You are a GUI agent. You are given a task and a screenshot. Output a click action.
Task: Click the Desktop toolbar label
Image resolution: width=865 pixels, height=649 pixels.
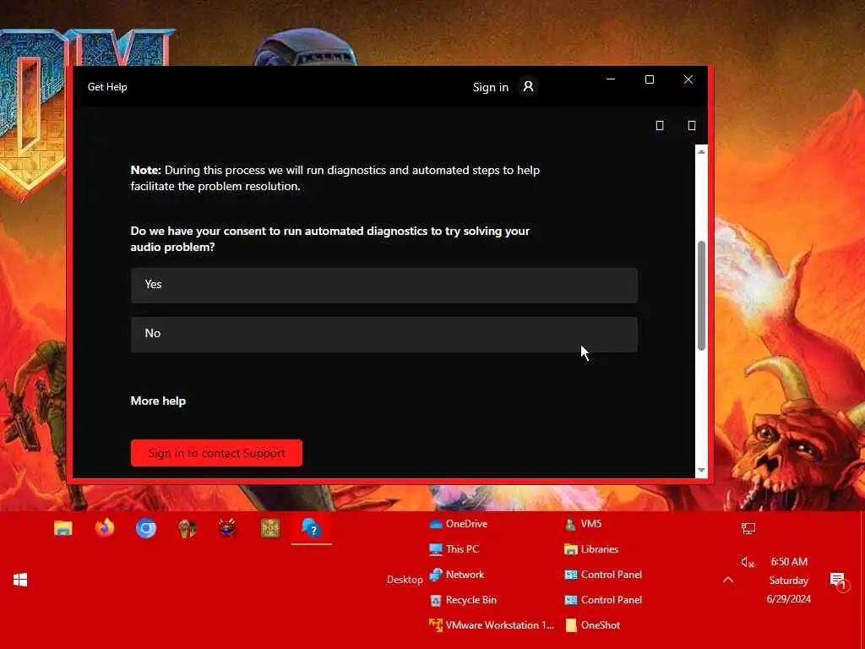[405, 580]
